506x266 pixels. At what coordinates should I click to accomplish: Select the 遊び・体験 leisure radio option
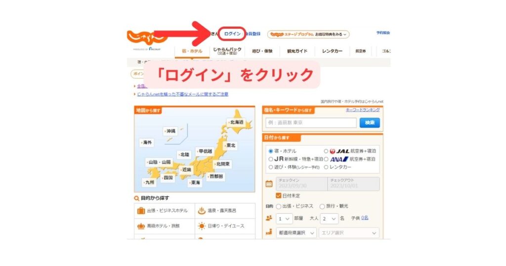point(271,167)
